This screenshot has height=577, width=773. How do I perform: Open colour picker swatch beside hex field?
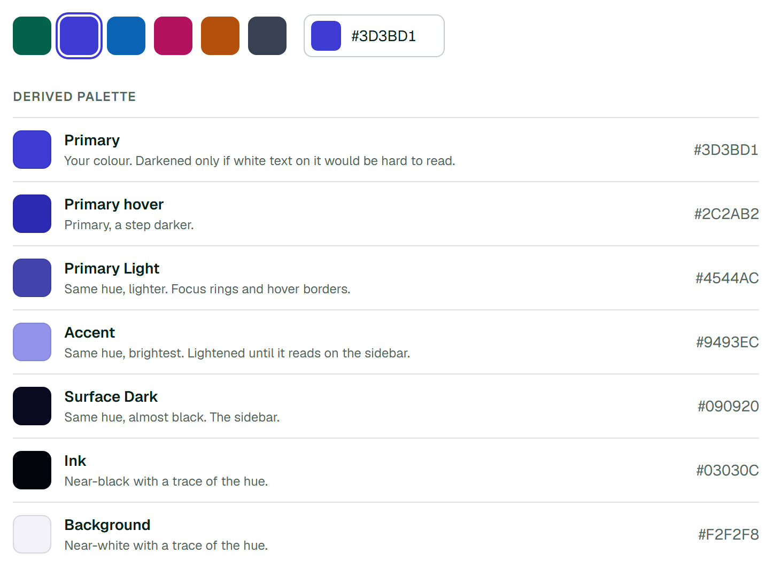pos(326,36)
